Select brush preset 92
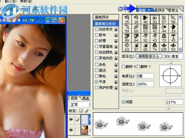Viewport: 185px width, 138px height. (145, 38)
